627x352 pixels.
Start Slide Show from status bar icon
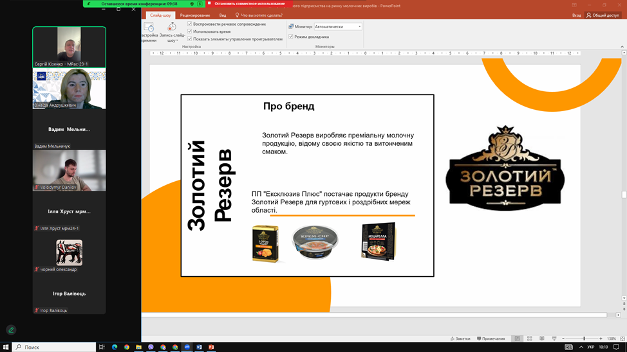[x=554, y=339]
